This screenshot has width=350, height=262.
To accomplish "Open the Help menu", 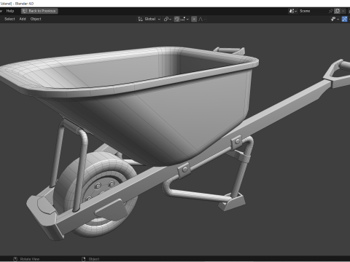I will (x=10, y=11).
